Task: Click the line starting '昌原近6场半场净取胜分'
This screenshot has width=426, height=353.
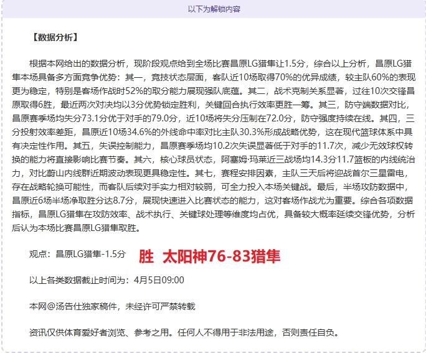Action: point(212,200)
